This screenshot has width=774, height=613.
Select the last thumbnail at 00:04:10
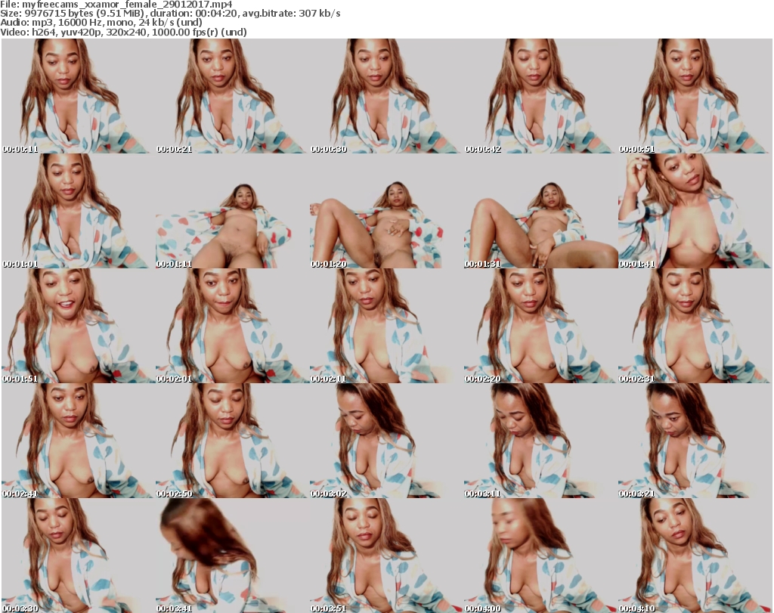(x=695, y=556)
